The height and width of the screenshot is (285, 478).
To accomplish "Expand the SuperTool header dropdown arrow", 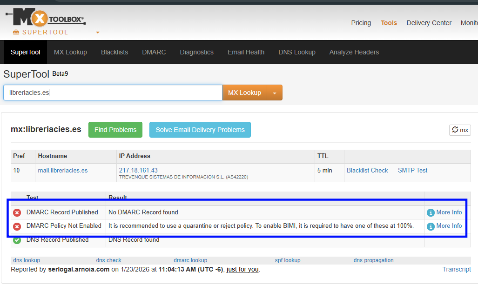I will [98, 32].
